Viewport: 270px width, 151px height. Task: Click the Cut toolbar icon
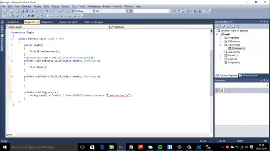click(x=32, y=11)
